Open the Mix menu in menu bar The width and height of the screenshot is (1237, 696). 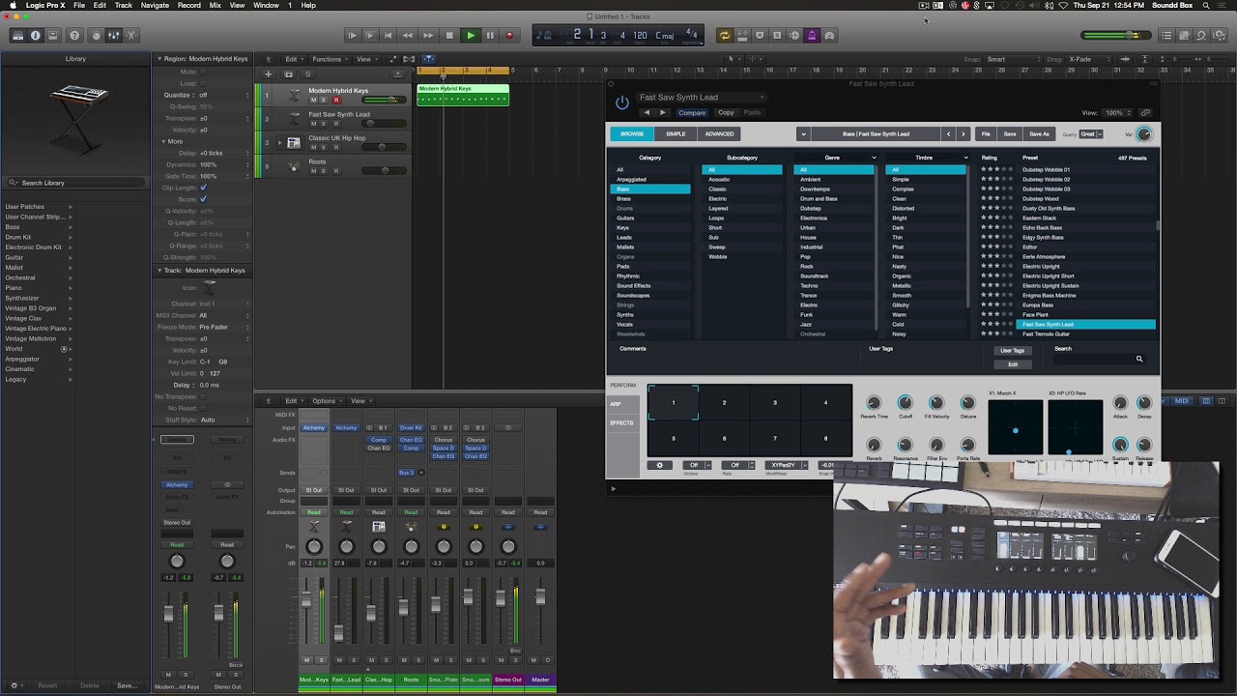[215, 5]
